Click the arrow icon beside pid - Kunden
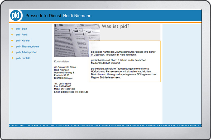211x140 pixels. point(12,41)
